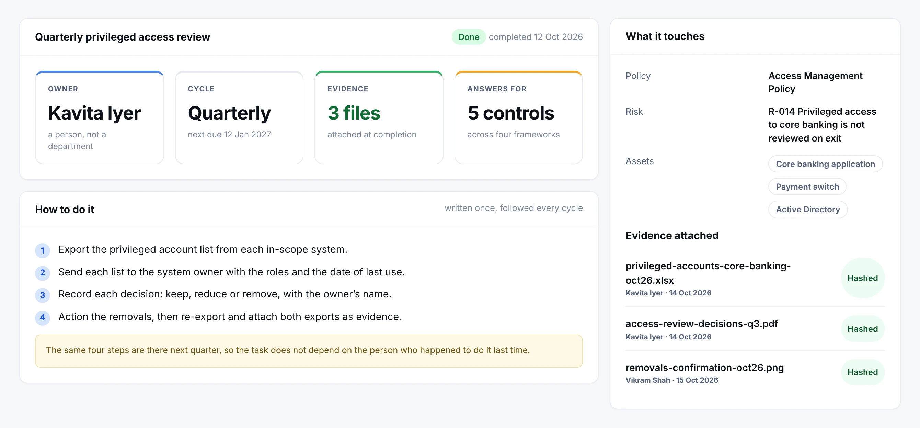The width and height of the screenshot is (920, 428).
Task: Click the Done status badge
Action: click(x=469, y=37)
